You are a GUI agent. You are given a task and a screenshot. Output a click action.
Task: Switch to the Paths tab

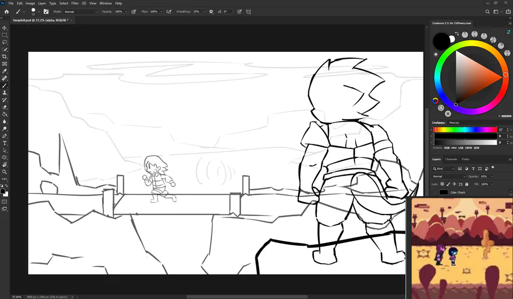[466, 159]
